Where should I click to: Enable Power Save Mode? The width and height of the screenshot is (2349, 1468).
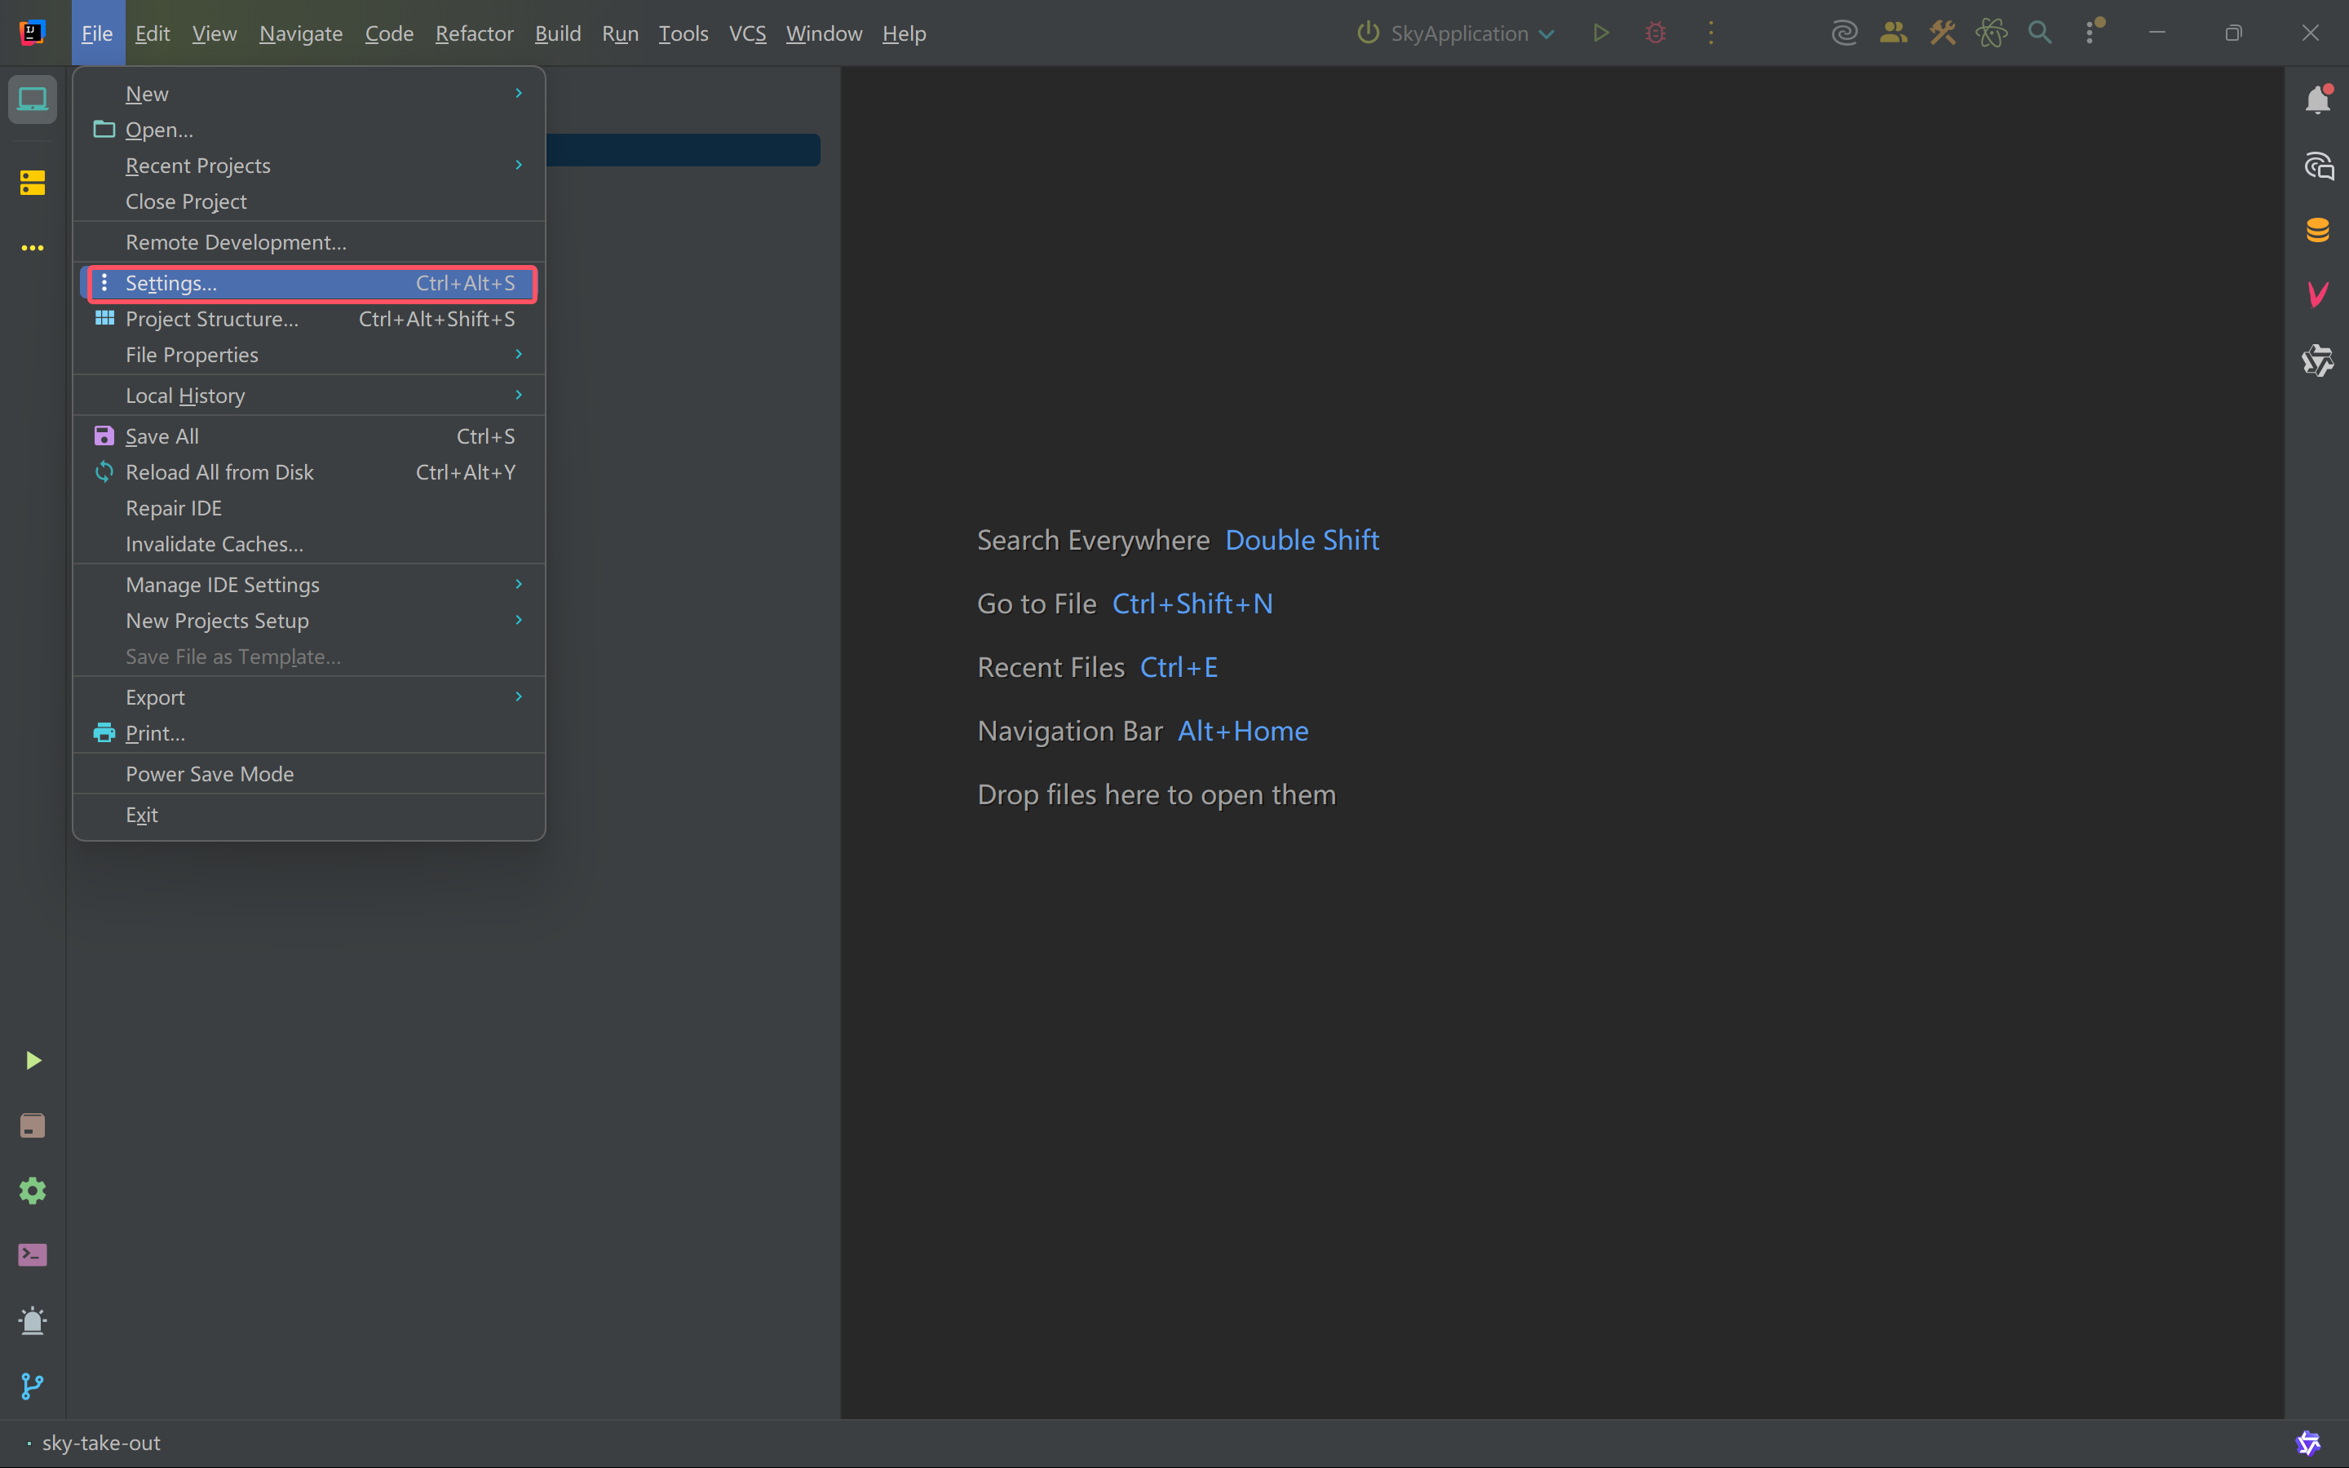pyautogui.click(x=209, y=773)
